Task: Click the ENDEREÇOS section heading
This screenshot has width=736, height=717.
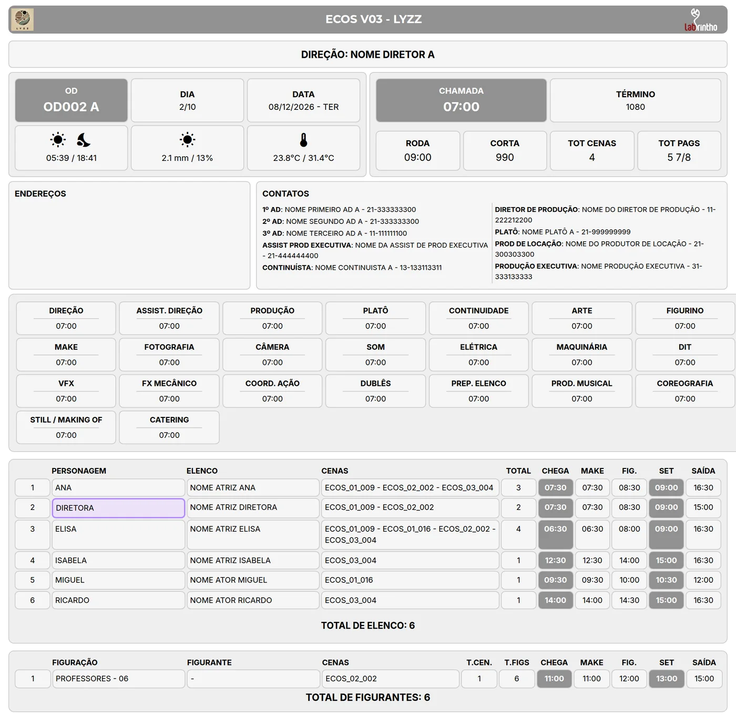Action: [40, 194]
